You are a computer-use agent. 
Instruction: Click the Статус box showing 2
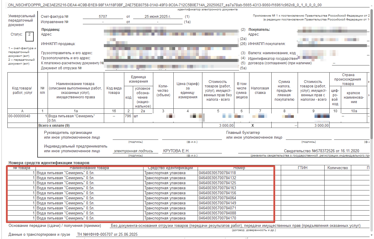(x=29, y=36)
